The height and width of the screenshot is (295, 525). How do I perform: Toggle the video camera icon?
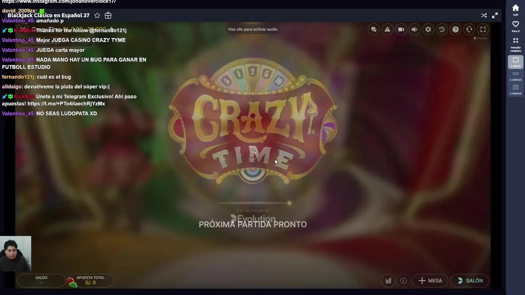(401, 29)
